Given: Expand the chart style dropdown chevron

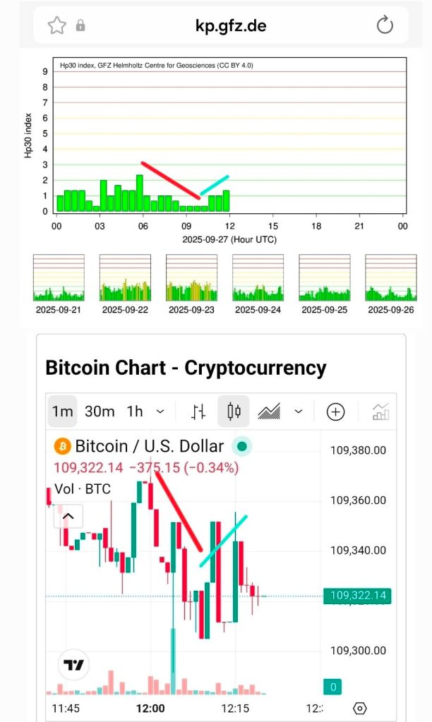Looking at the screenshot, I should [299, 411].
